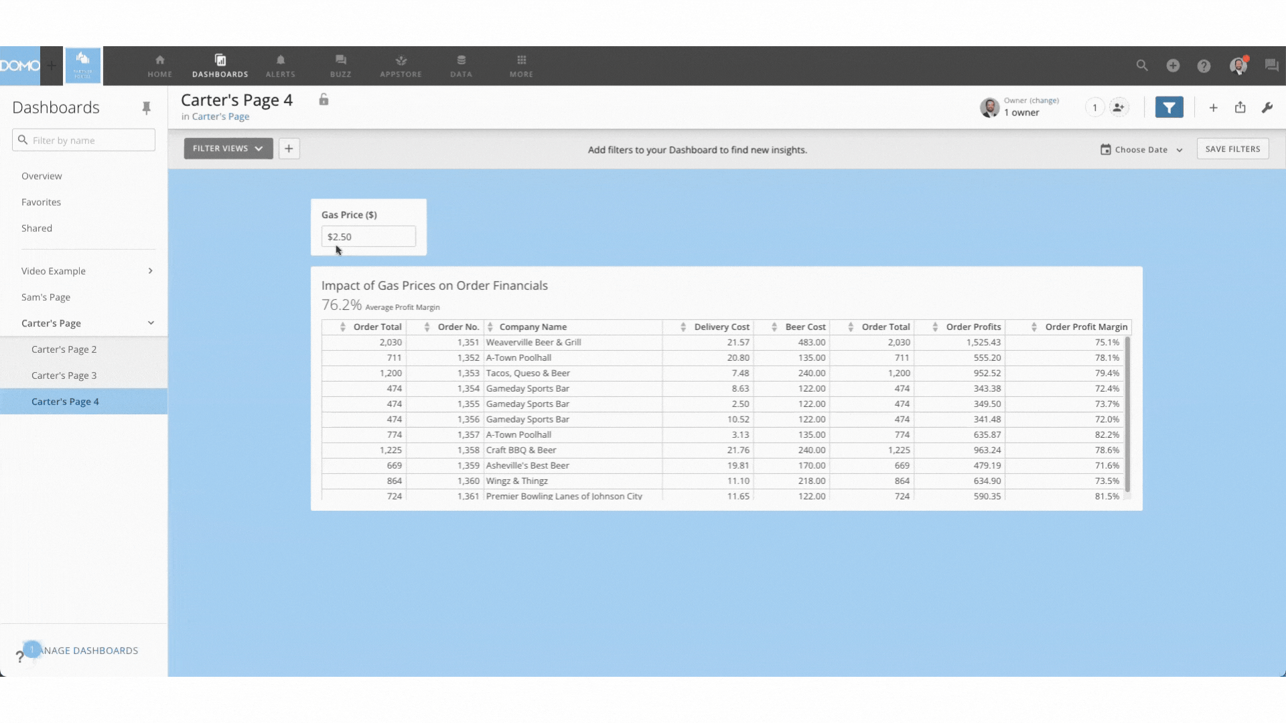Screen dimensions: 1286x723
Task: Sort by second Order Total column arrows
Action: point(851,327)
